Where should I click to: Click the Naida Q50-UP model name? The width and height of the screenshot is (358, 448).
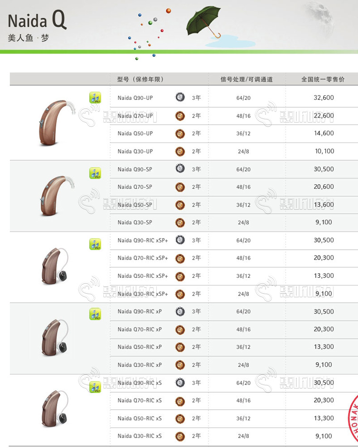135,133
